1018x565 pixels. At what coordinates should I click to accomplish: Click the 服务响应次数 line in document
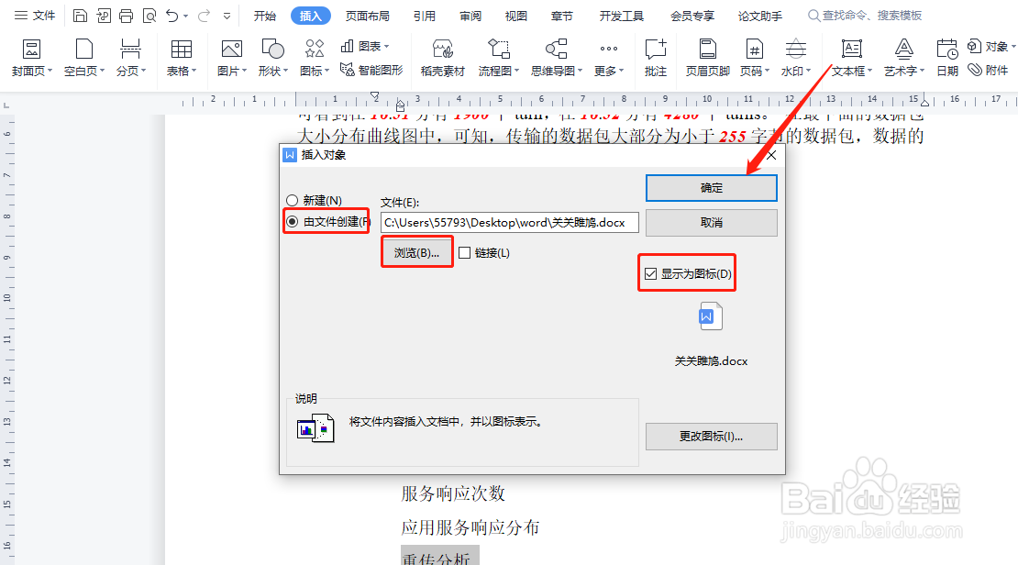(453, 493)
